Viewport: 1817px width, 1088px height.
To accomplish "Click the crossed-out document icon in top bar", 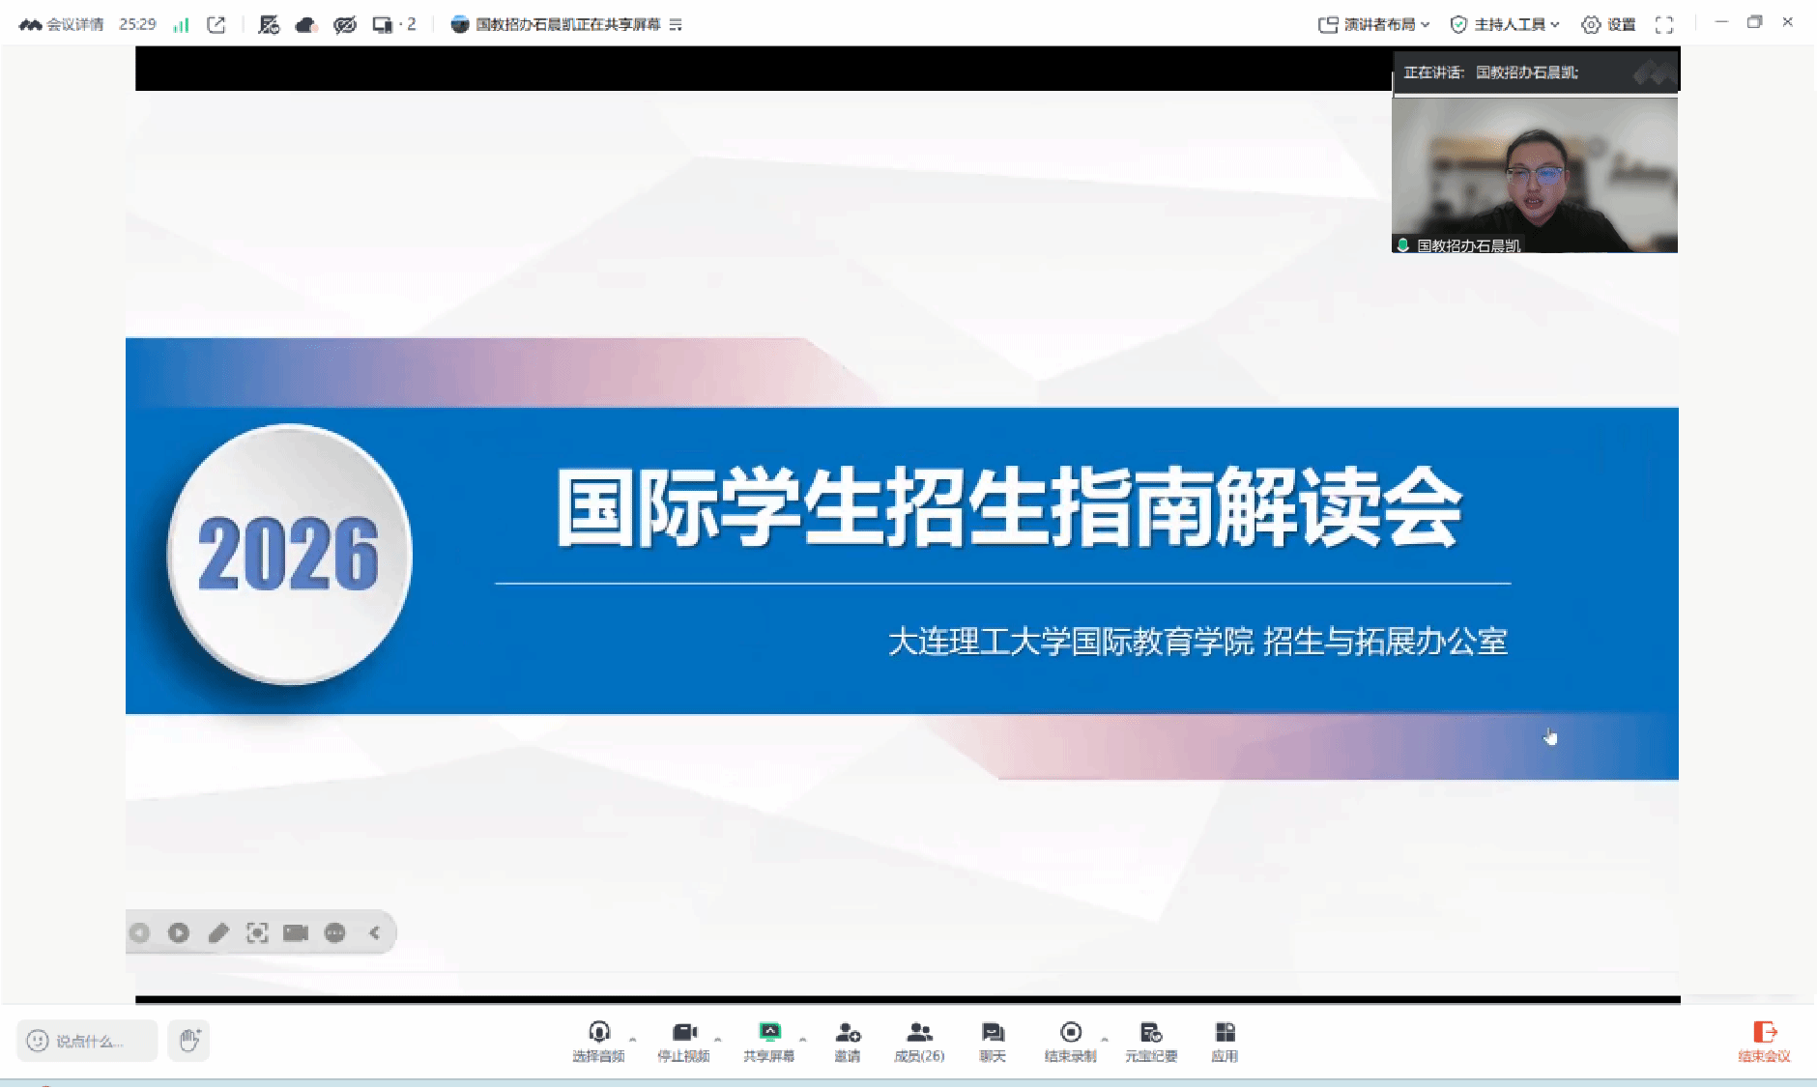I will tap(269, 25).
